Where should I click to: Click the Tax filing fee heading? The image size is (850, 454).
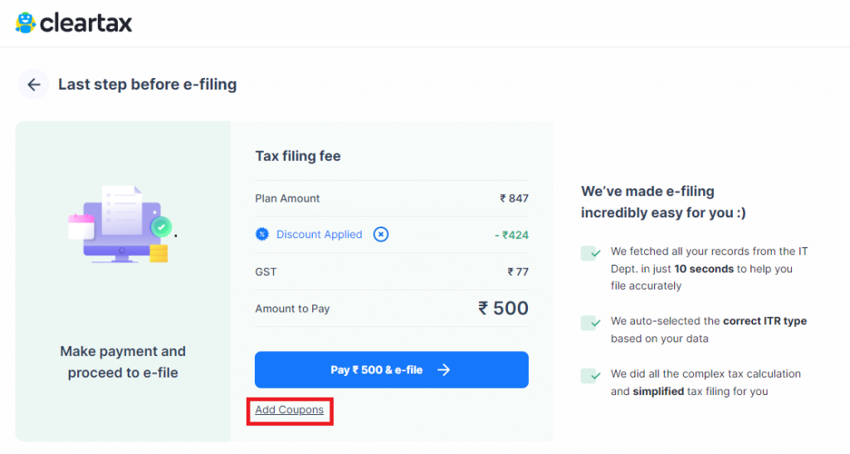(x=298, y=156)
